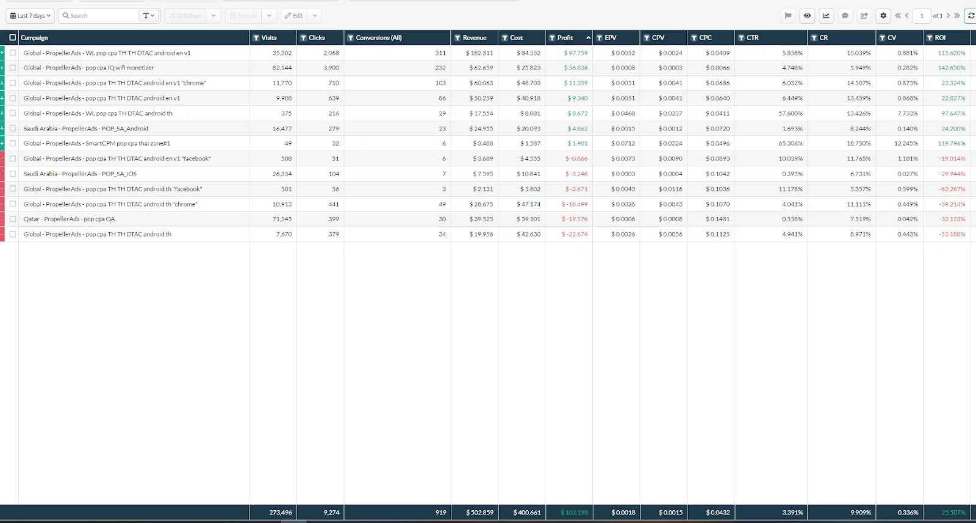976x523 pixels.
Task: Click filter icon on CR column
Action: tap(814, 38)
